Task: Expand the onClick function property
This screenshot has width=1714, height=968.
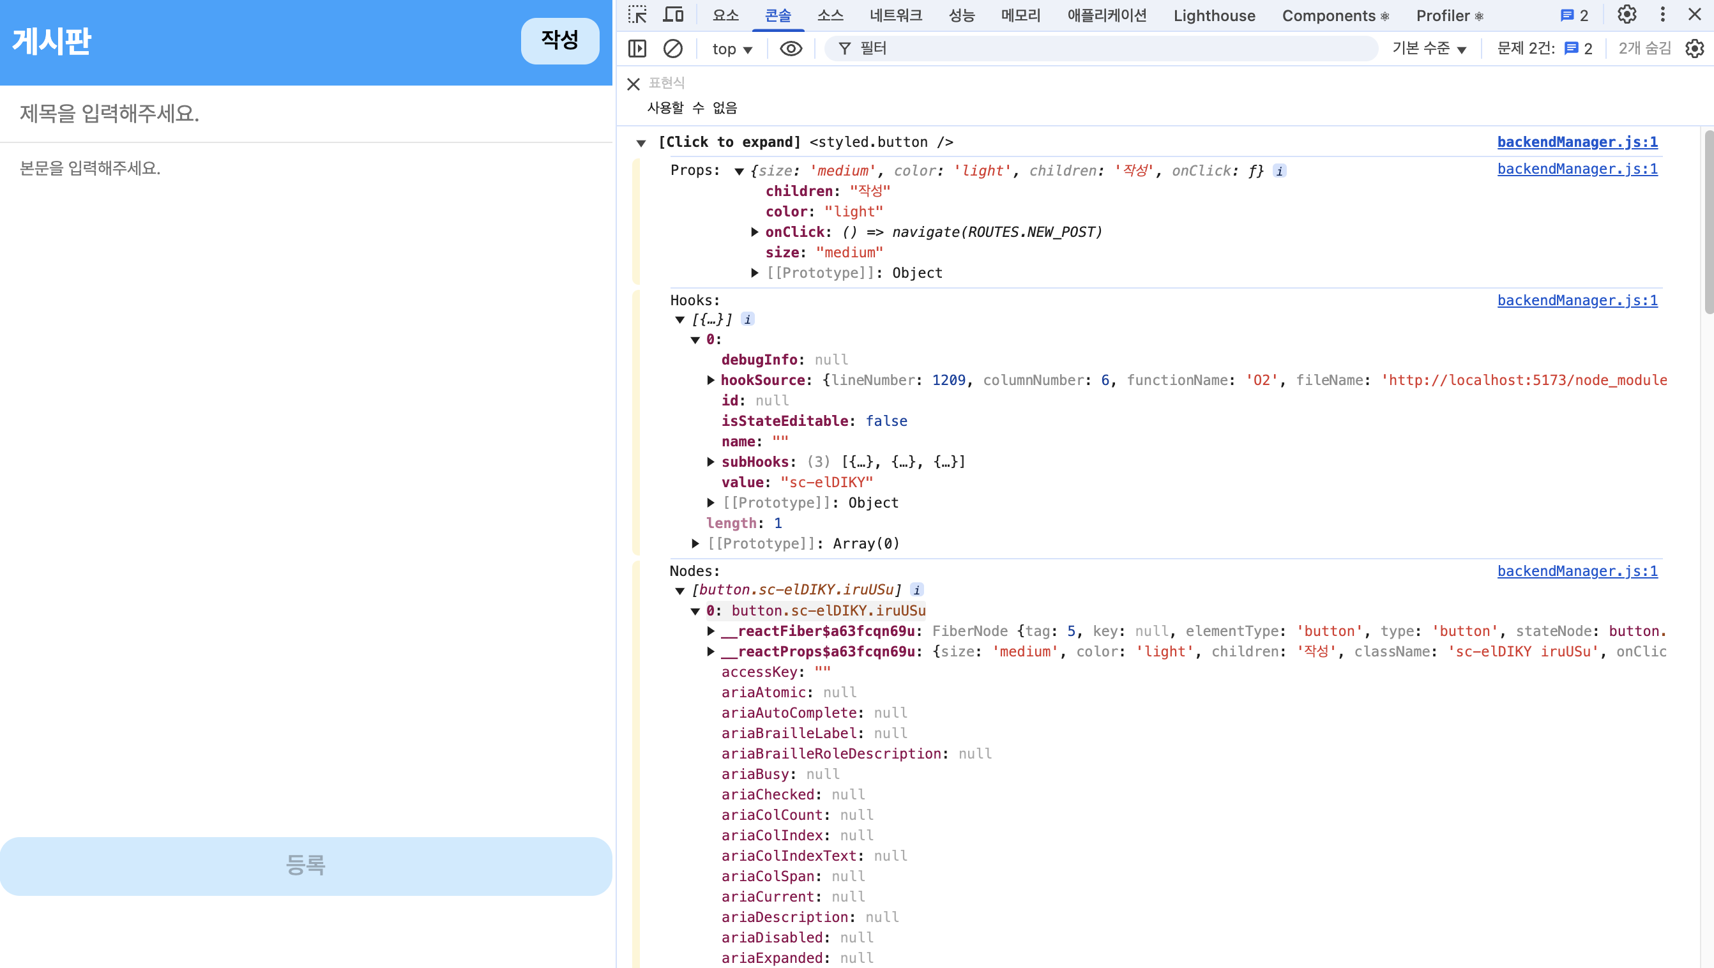Action: (x=755, y=232)
